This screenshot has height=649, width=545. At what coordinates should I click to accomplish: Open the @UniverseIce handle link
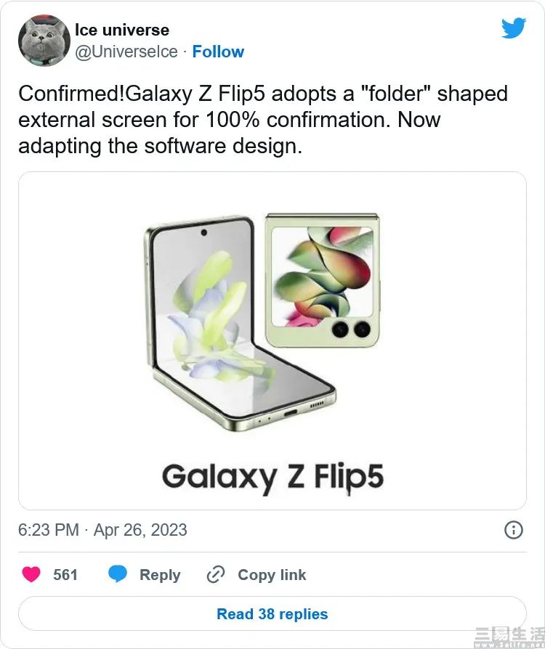(126, 52)
